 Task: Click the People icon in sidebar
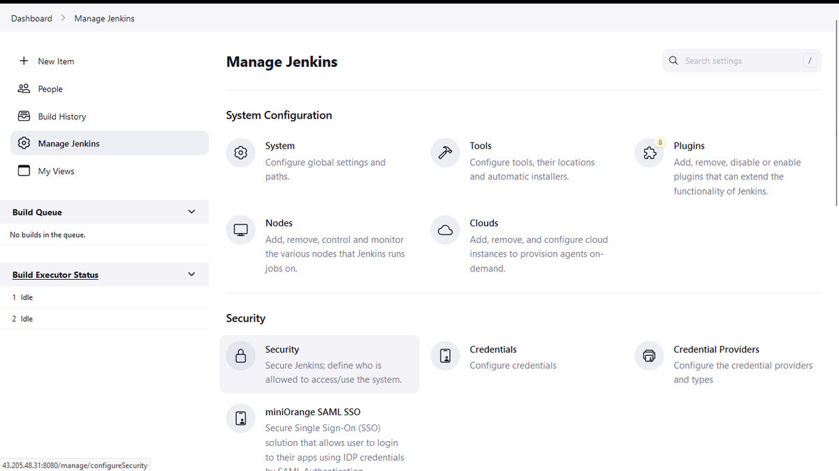click(24, 89)
